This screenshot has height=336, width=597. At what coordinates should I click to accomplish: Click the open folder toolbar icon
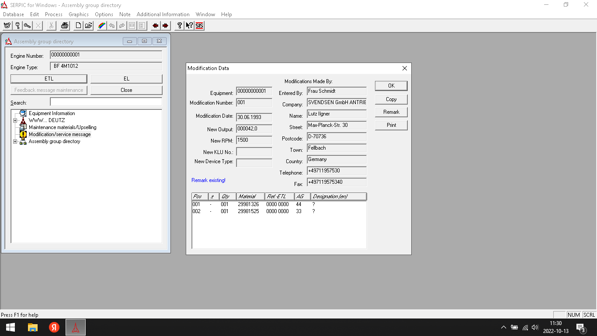tap(88, 26)
